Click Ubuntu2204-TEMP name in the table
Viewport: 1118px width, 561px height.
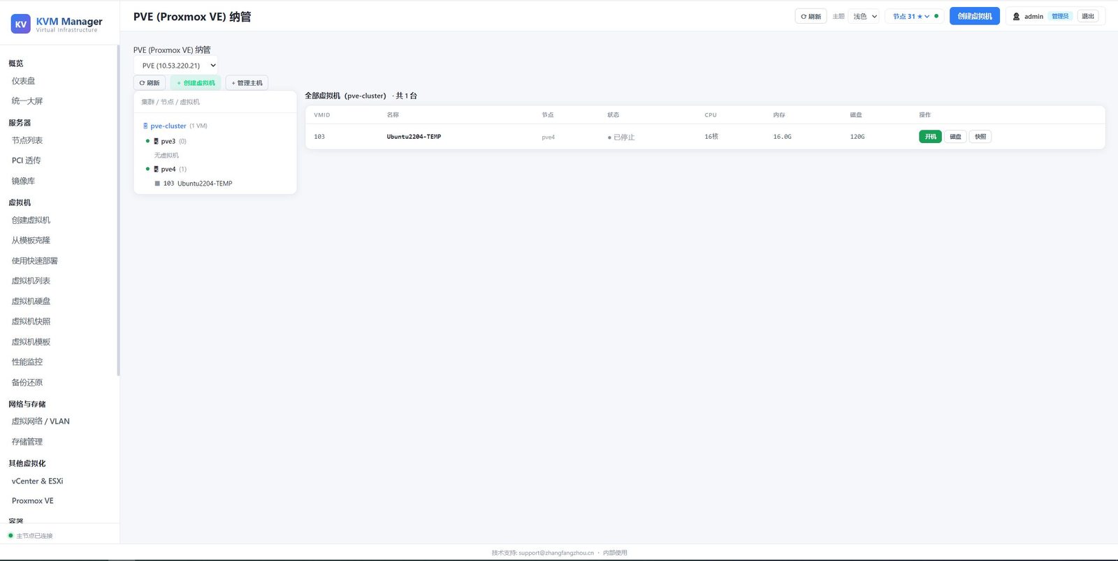[414, 137]
